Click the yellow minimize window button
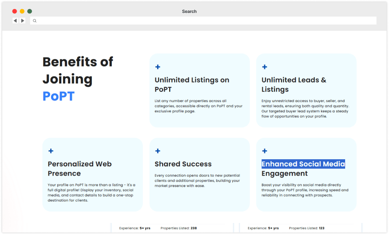This screenshot has width=389, height=235. click(22, 11)
